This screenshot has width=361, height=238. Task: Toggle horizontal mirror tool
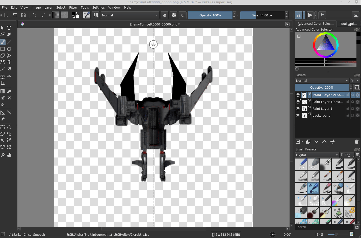[x=299, y=15]
